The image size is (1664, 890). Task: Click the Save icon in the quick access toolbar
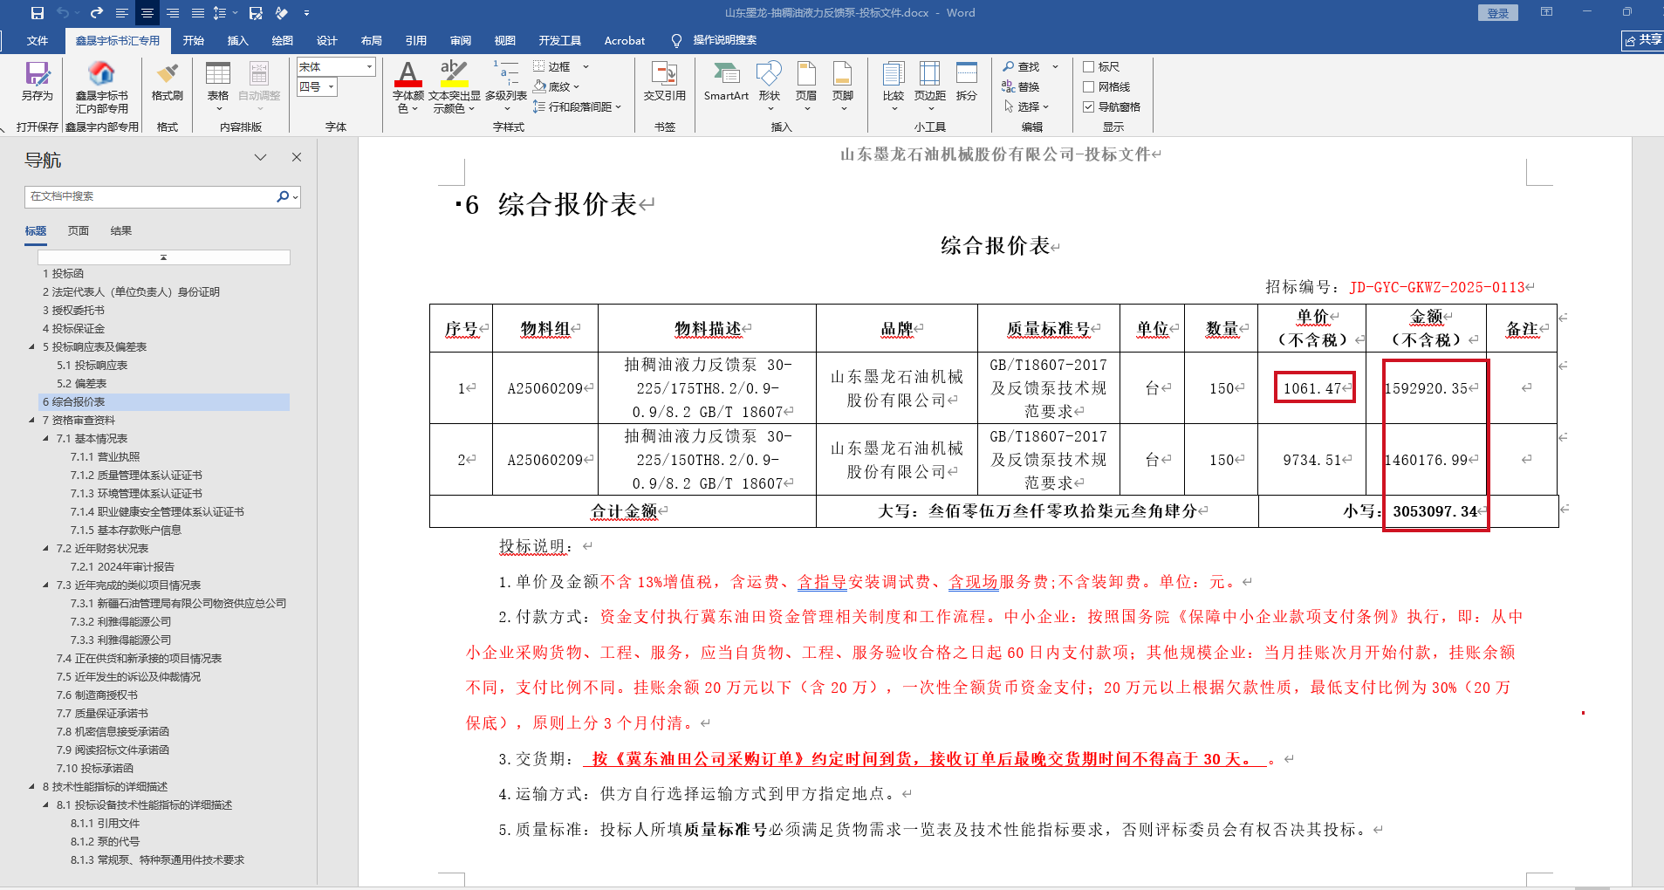(x=37, y=13)
